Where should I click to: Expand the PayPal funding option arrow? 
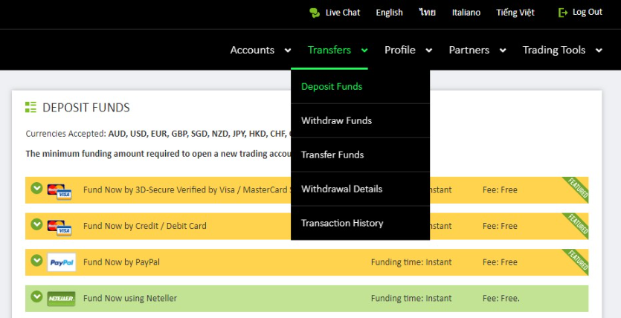(37, 260)
